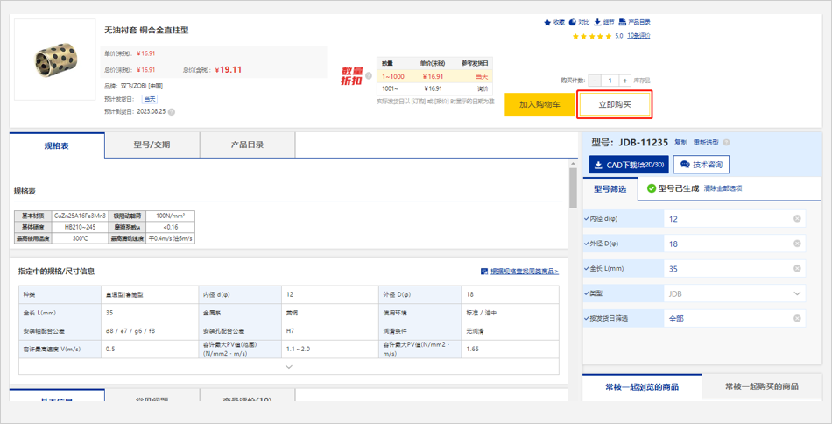
Task: Click the 收藏 star favorite icon
Action: tap(547, 23)
